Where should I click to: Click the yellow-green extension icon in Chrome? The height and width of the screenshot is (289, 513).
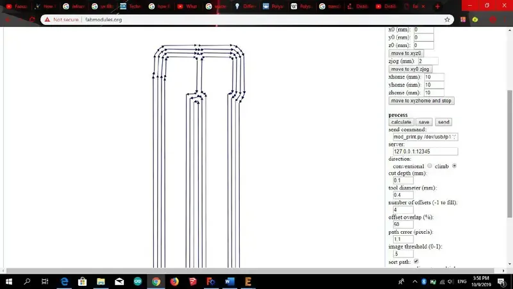[475, 20]
